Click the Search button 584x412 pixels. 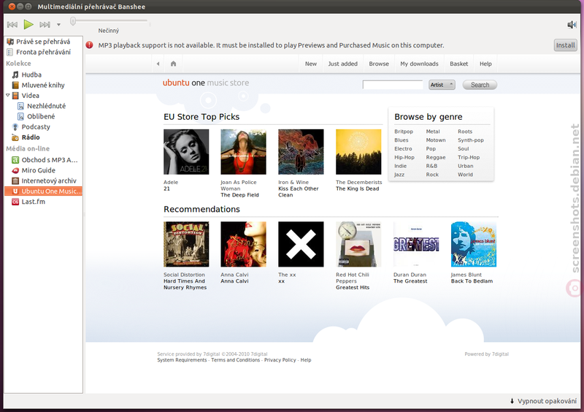480,85
